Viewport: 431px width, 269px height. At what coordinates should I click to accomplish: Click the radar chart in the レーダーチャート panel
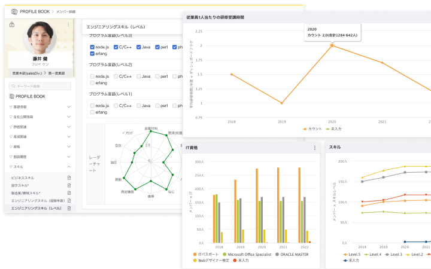(151, 161)
